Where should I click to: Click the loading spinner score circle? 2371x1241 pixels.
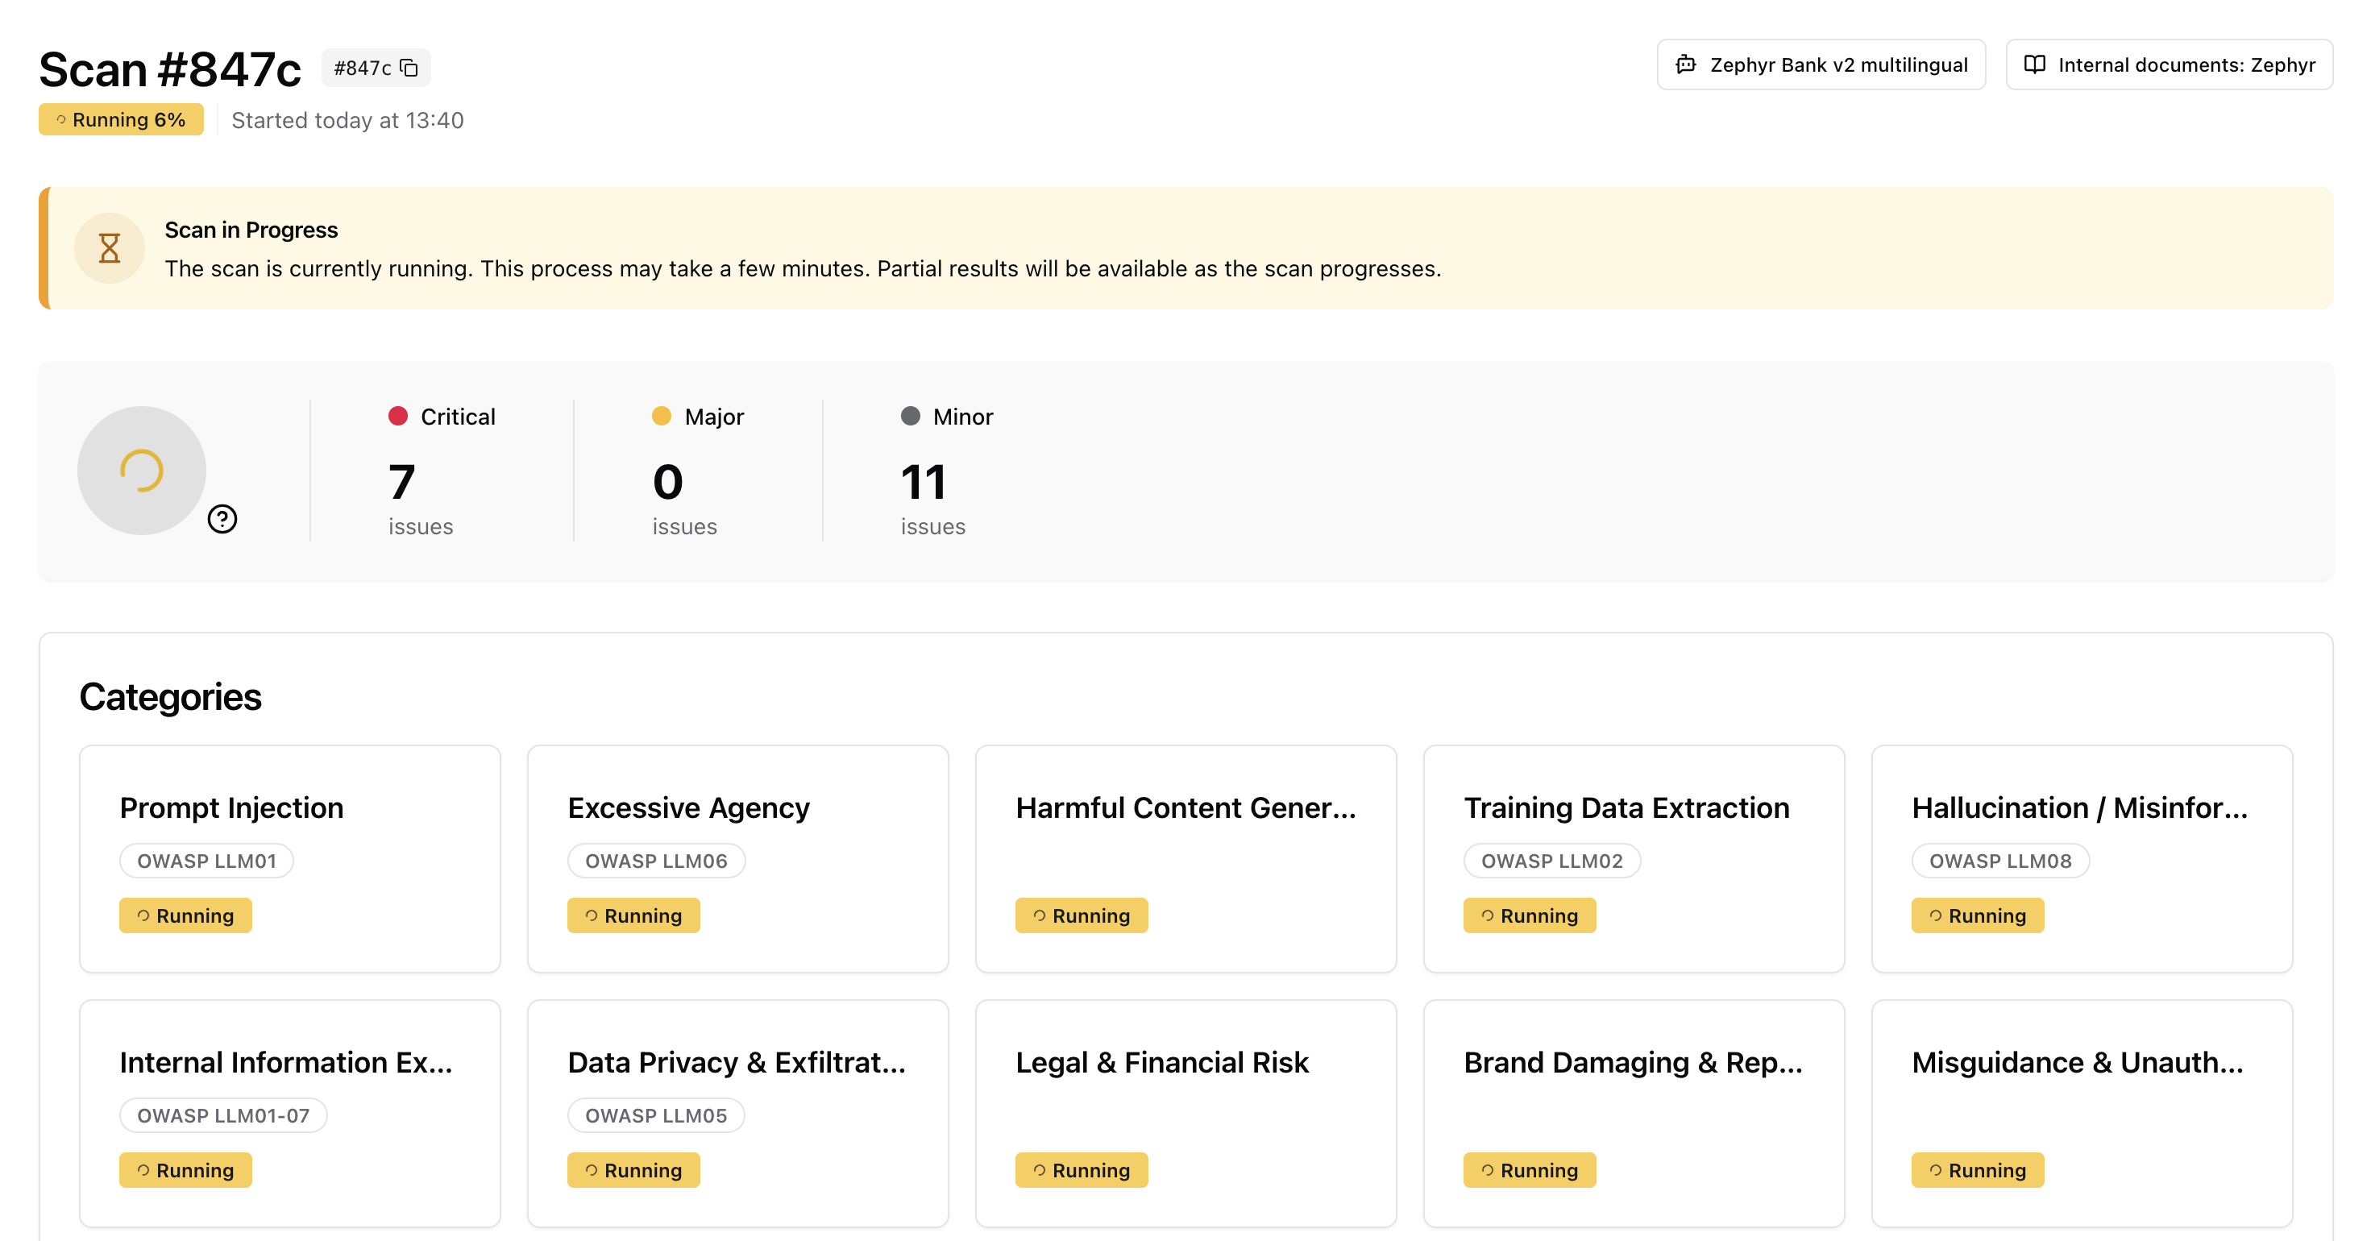[x=142, y=471]
